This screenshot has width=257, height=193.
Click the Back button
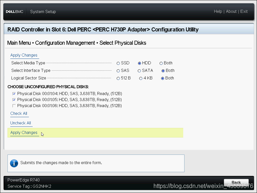tap(236, 182)
